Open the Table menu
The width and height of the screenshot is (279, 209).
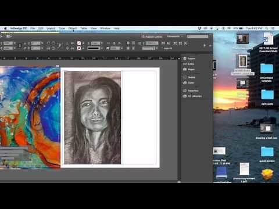[84, 28]
